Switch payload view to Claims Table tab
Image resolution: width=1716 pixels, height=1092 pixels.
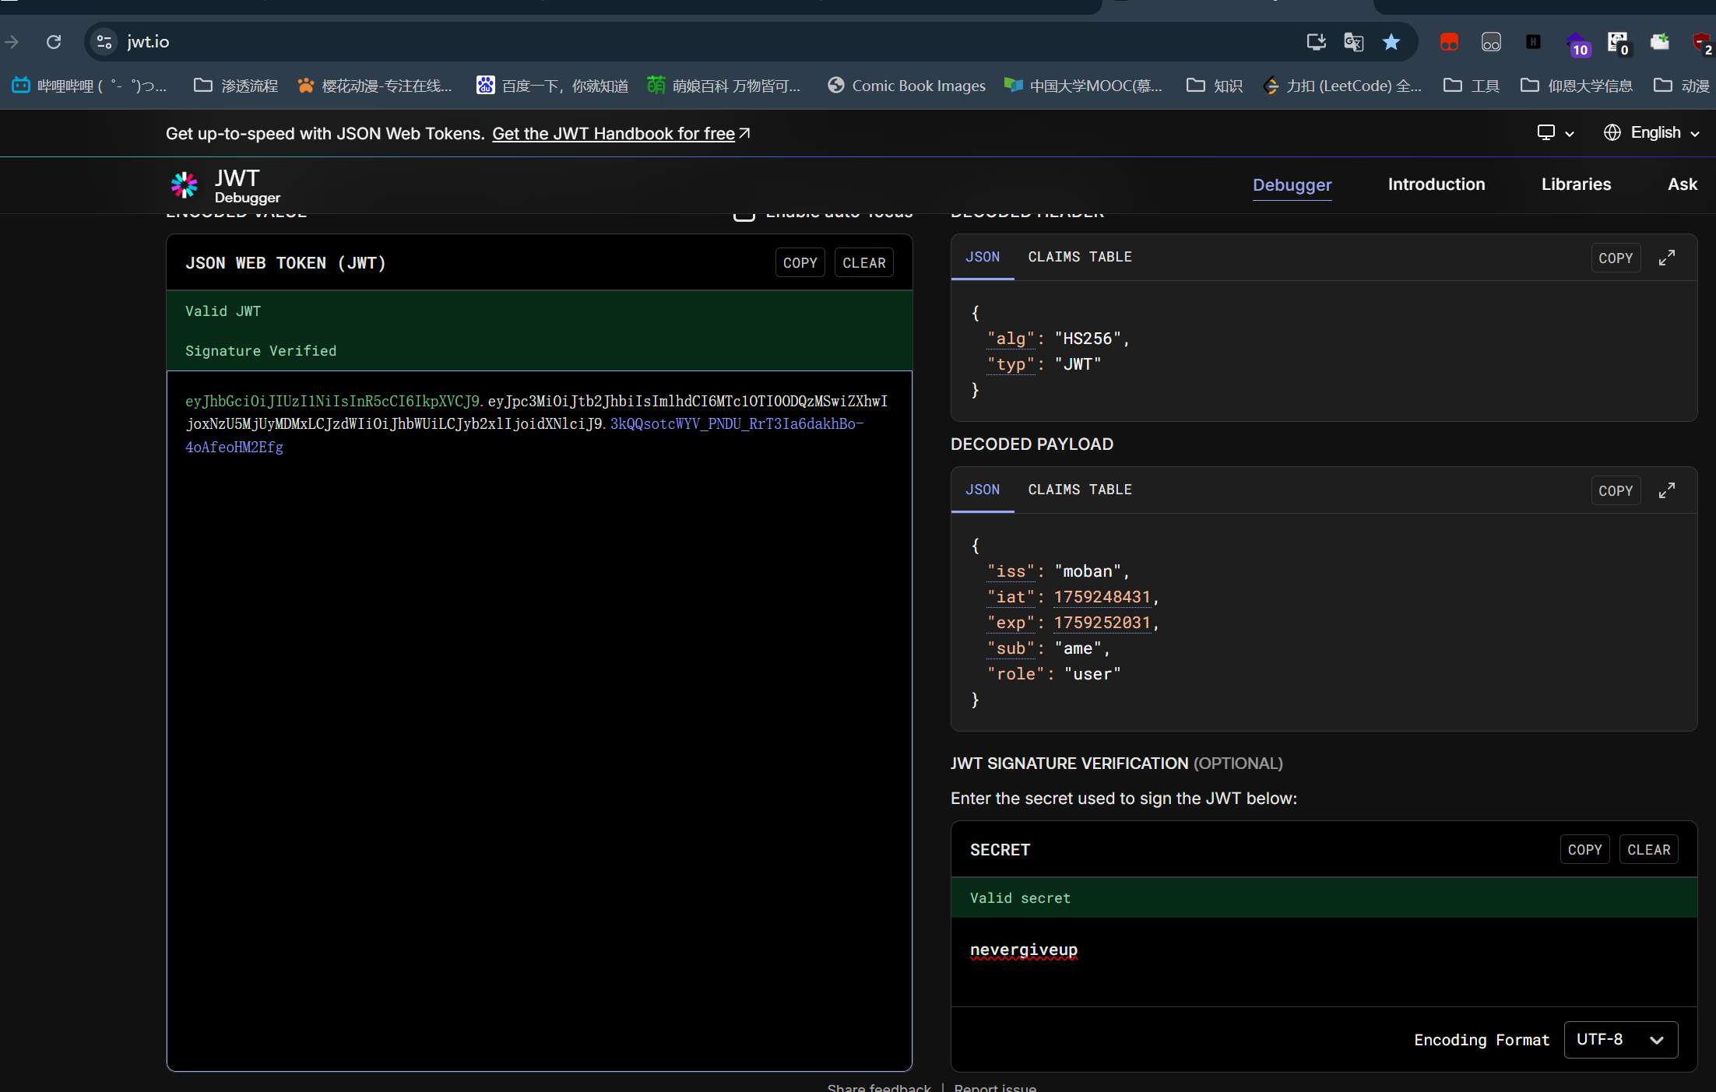click(1080, 490)
